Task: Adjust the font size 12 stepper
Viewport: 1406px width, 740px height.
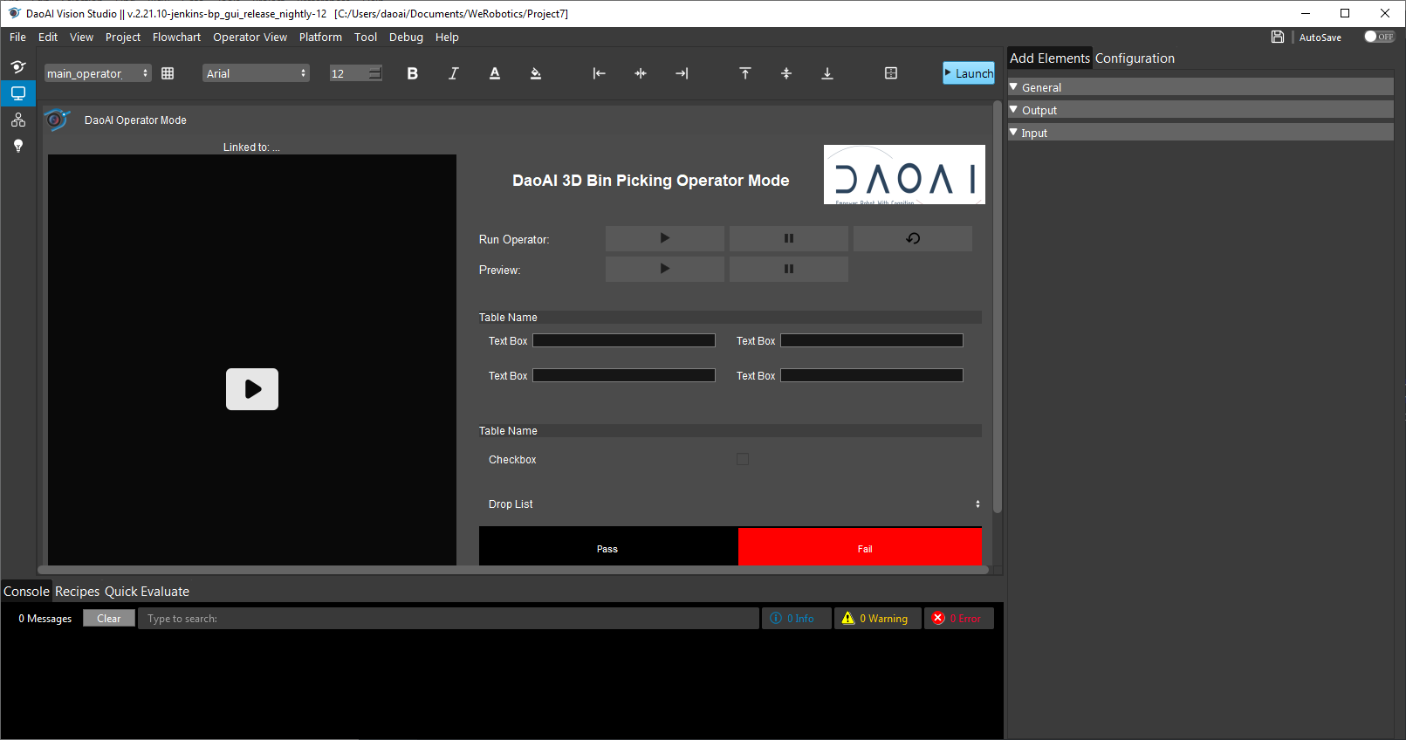Action: click(x=374, y=73)
